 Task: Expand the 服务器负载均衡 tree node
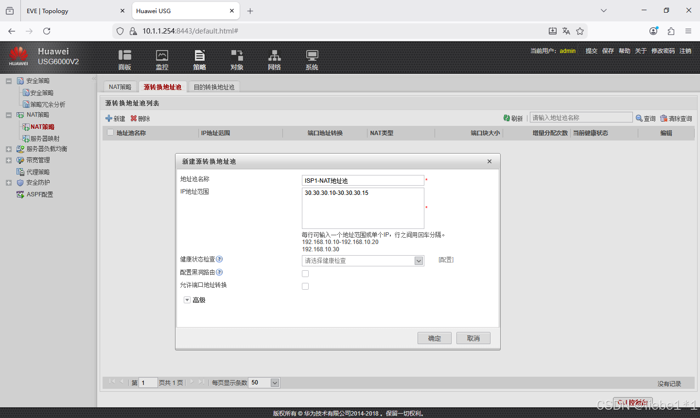click(9, 149)
